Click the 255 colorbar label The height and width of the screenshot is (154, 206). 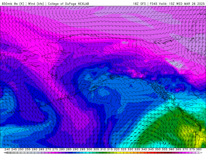click(x=28, y=149)
